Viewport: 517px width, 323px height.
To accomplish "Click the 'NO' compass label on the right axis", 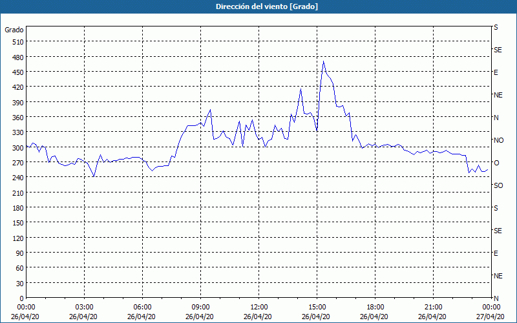I will [499, 140].
